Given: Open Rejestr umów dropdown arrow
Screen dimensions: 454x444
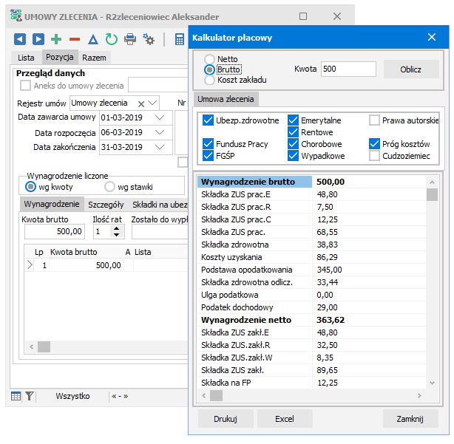Looking at the screenshot, I should tap(152, 103).
